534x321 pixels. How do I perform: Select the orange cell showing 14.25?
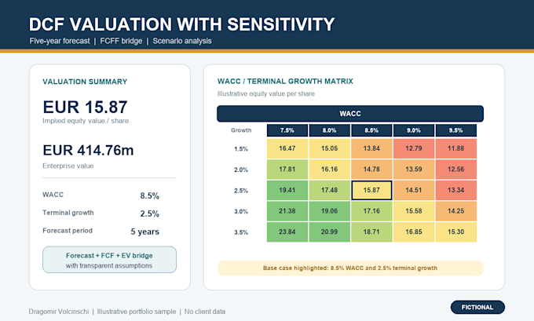coord(456,211)
